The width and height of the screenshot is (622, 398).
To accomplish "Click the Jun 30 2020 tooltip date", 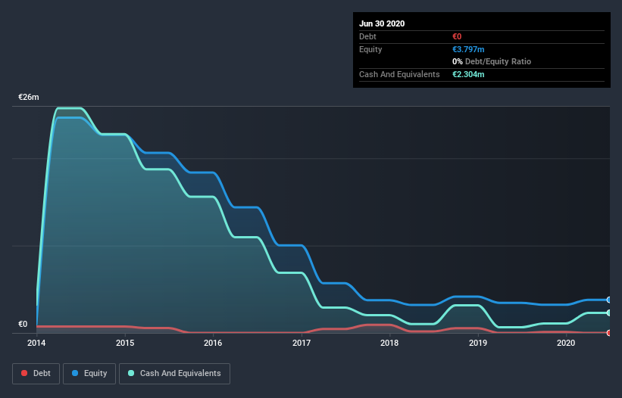I will [382, 23].
